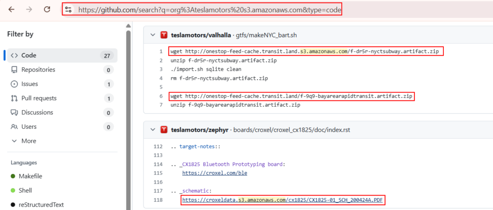Click Tesla logo beside teslamotors/valhalla

click(x=164, y=35)
